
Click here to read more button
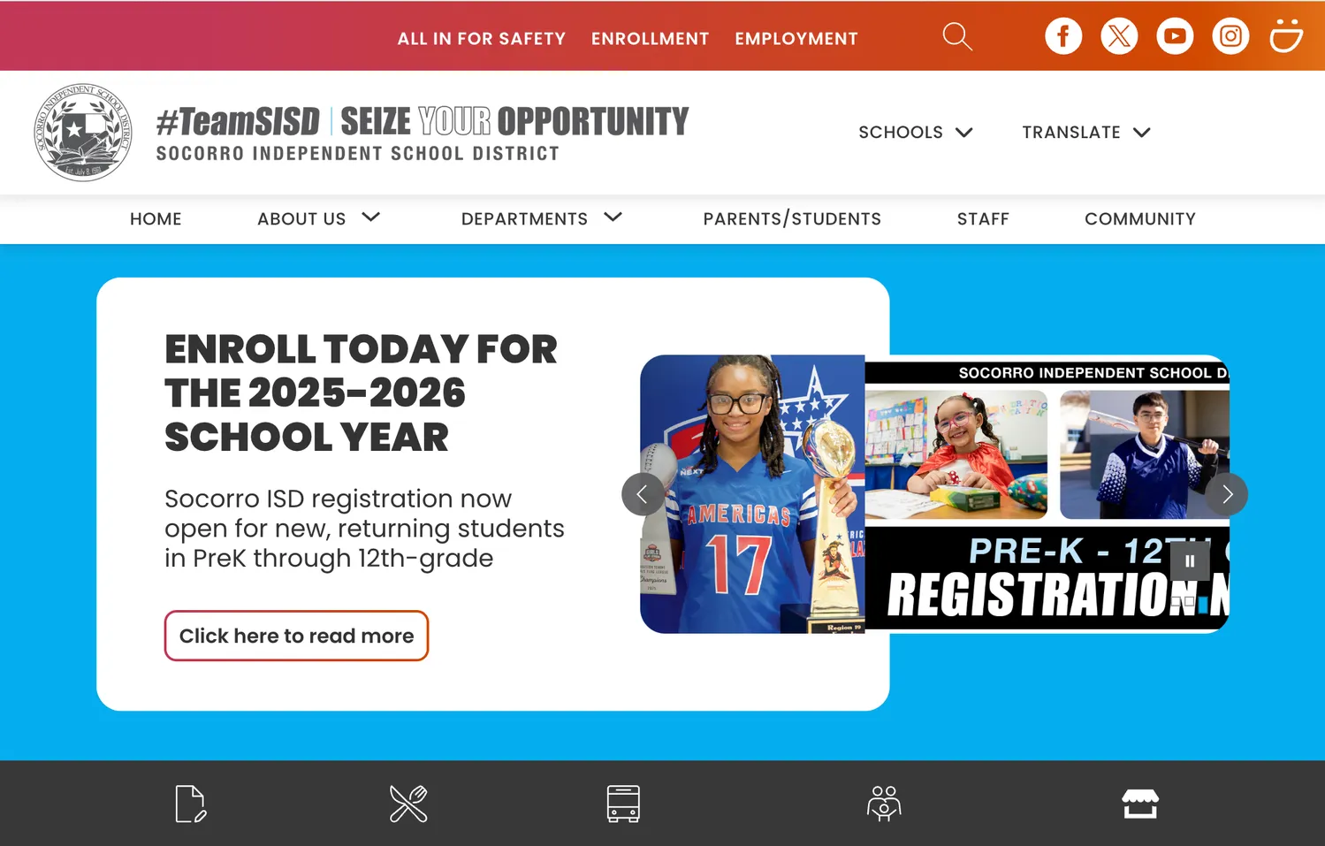click(296, 636)
